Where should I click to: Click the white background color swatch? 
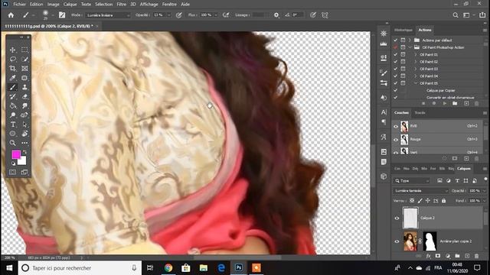tap(22, 161)
